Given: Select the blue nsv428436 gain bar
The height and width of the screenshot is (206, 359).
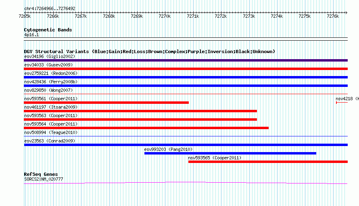Looking at the screenshot, I should coord(186,86).
